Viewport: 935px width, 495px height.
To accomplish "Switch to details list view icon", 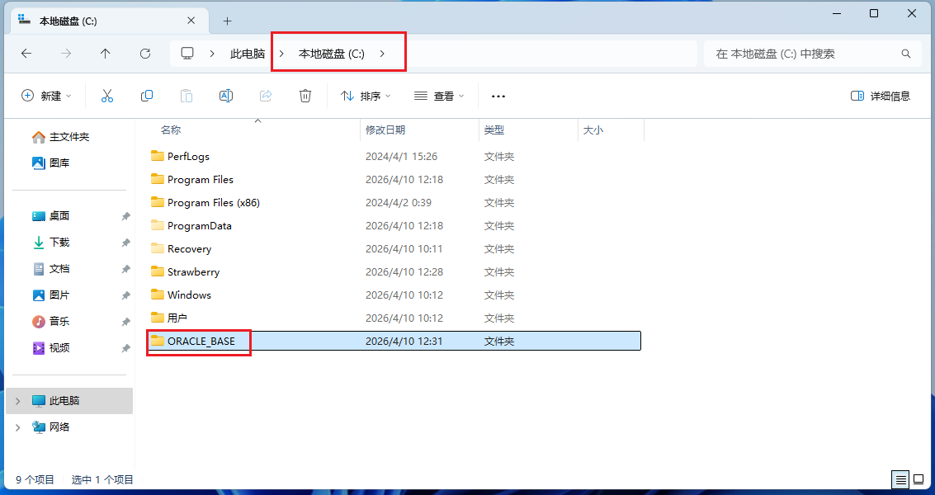I will pos(900,479).
